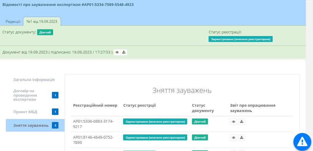Click the registration status badge in the header
This screenshot has width=313, height=151.
click(x=240, y=39)
